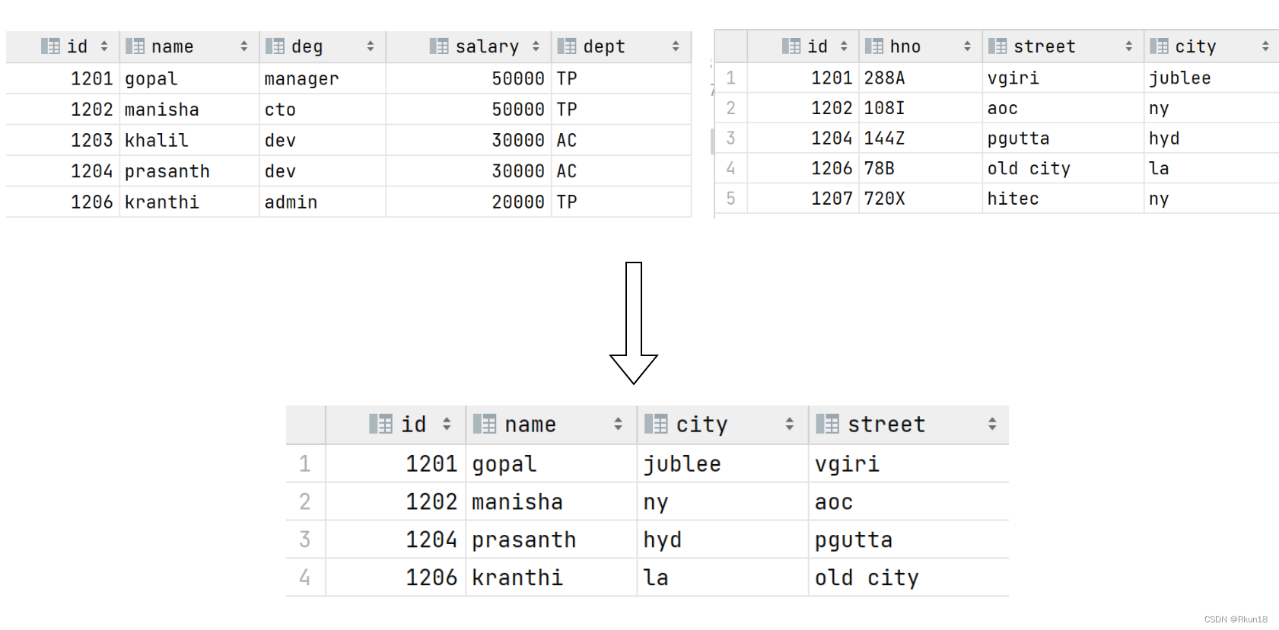Toggle sort arrows on street in the bottom result table
1279x630 pixels.
point(992,424)
